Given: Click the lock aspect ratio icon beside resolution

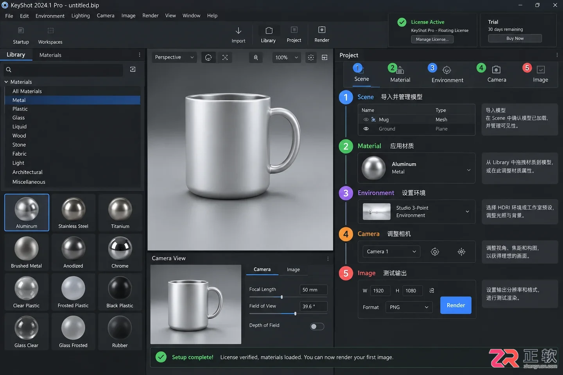Looking at the screenshot, I should coord(432,291).
